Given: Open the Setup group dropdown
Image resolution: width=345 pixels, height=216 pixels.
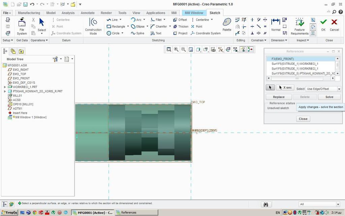Looking at the screenshot, I should pos(8,40).
